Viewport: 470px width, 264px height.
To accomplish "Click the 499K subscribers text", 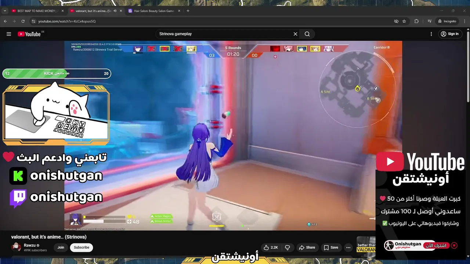I will (x=35, y=250).
